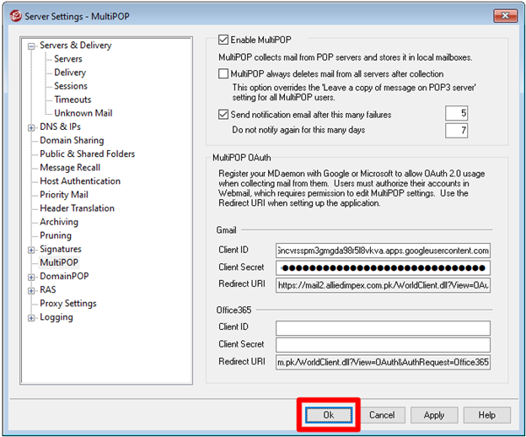Close the Server Settings dialog window
Image resolution: width=526 pixels, height=437 pixels.
coord(505,15)
